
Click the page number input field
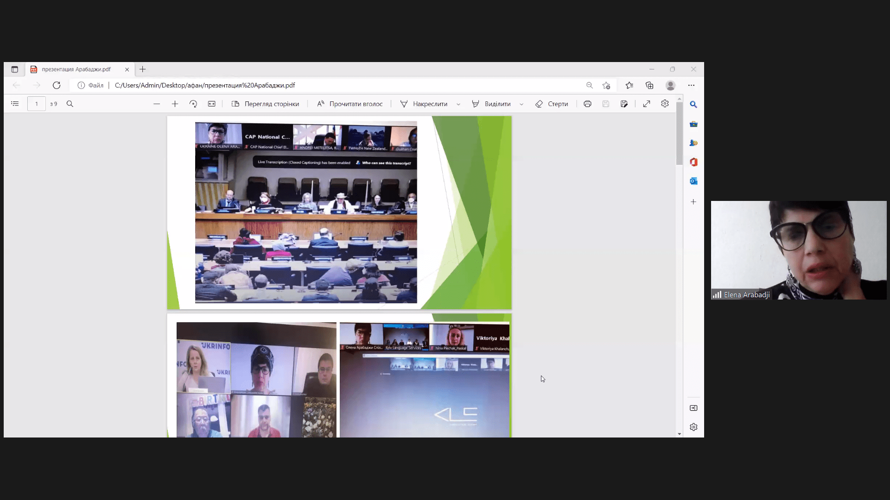37,104
